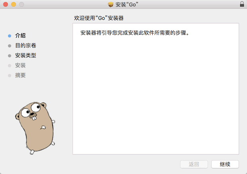Jump to the 摘要 step label
This screenshot has height=174, width=247.
[x=20, y=75]
